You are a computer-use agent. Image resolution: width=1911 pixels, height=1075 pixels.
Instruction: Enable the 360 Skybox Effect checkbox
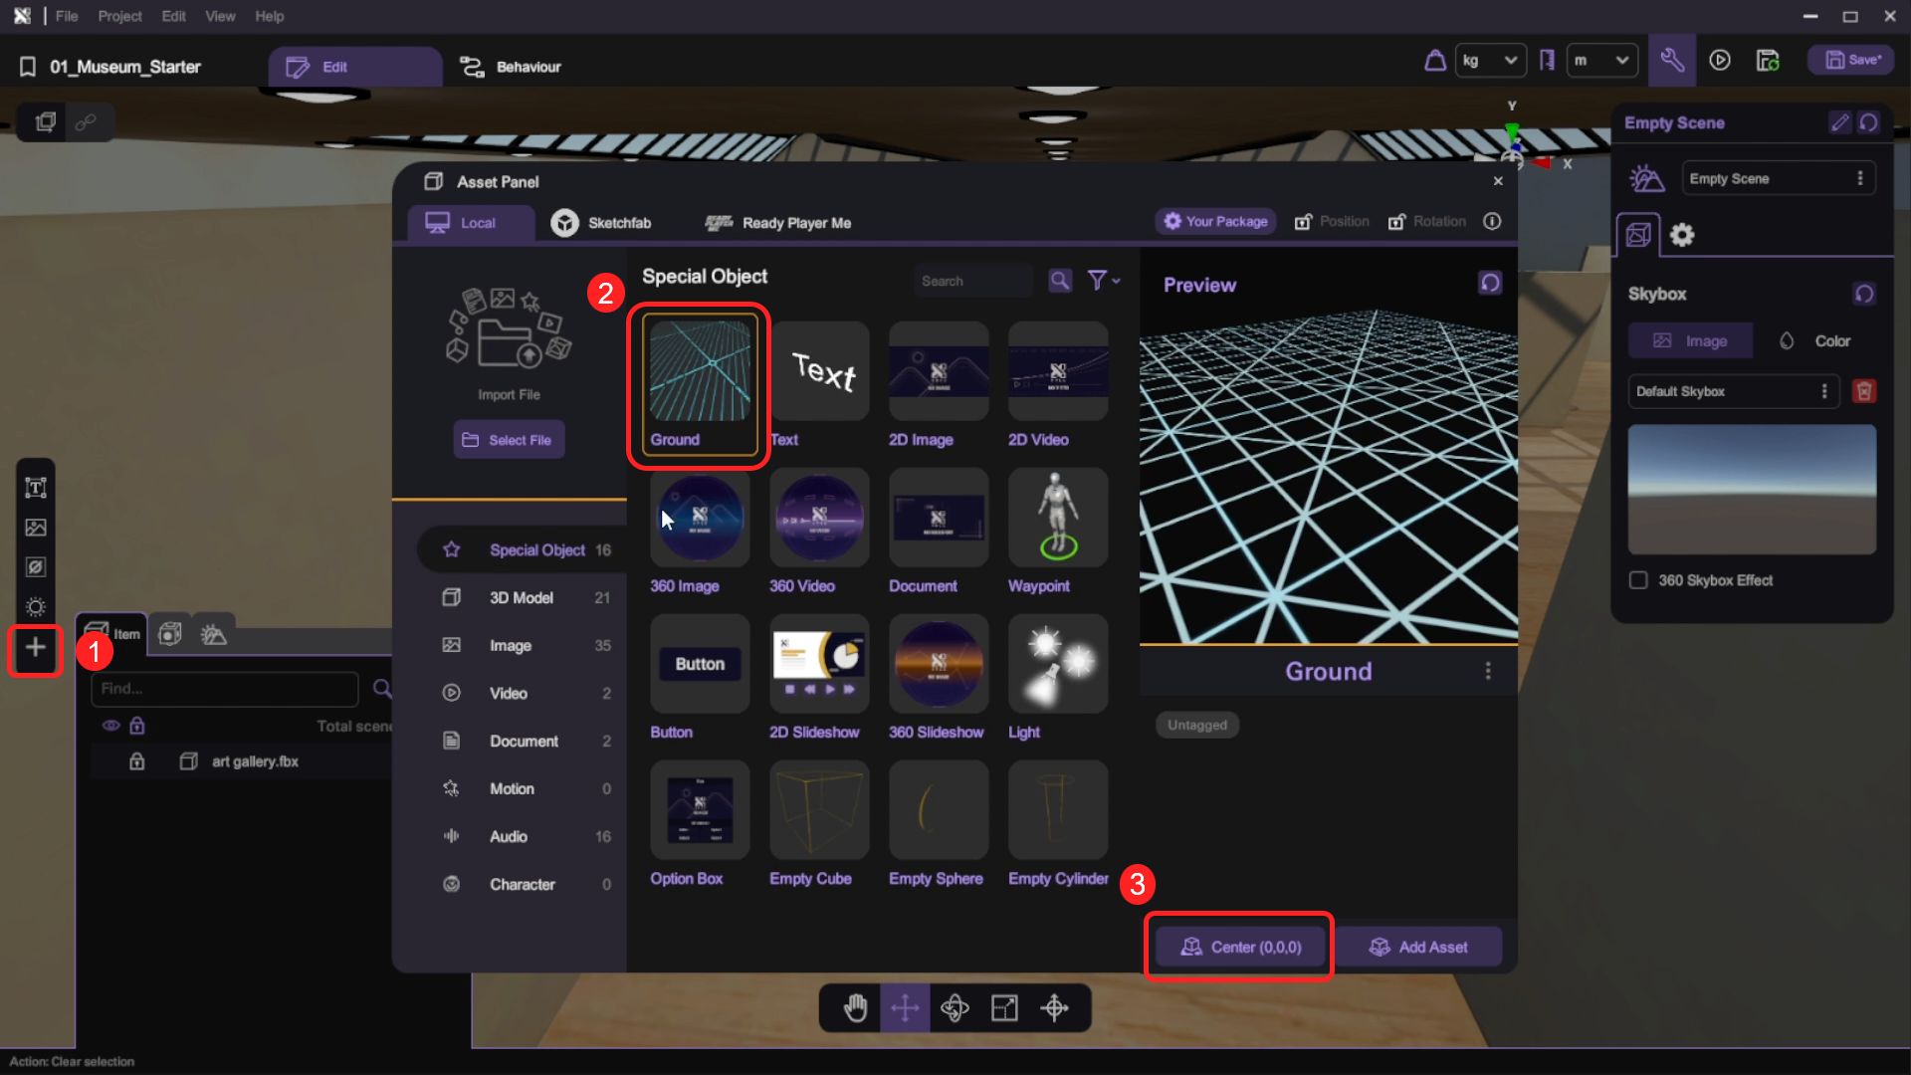(x=1638, y=580)
